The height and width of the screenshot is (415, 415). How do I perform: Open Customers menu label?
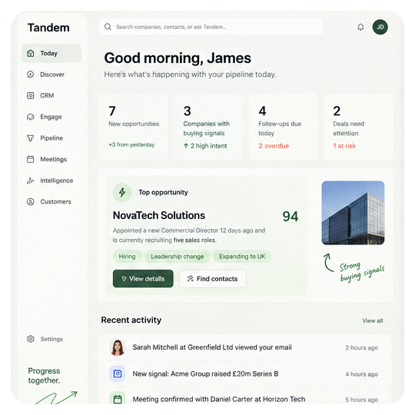click(x=55, y=201)
